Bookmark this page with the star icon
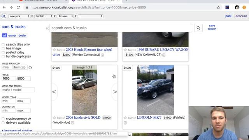Viewport: 249px width, 140px height. (218, 7)
